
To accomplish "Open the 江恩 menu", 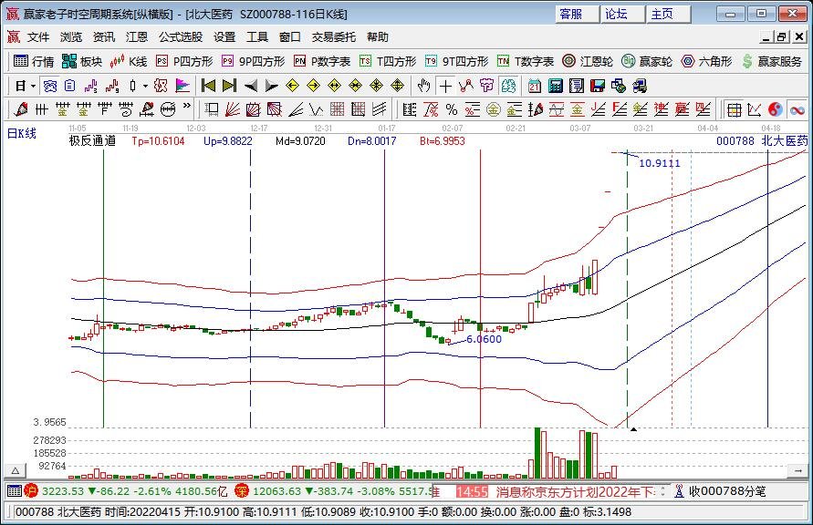I will pos(136,37).
